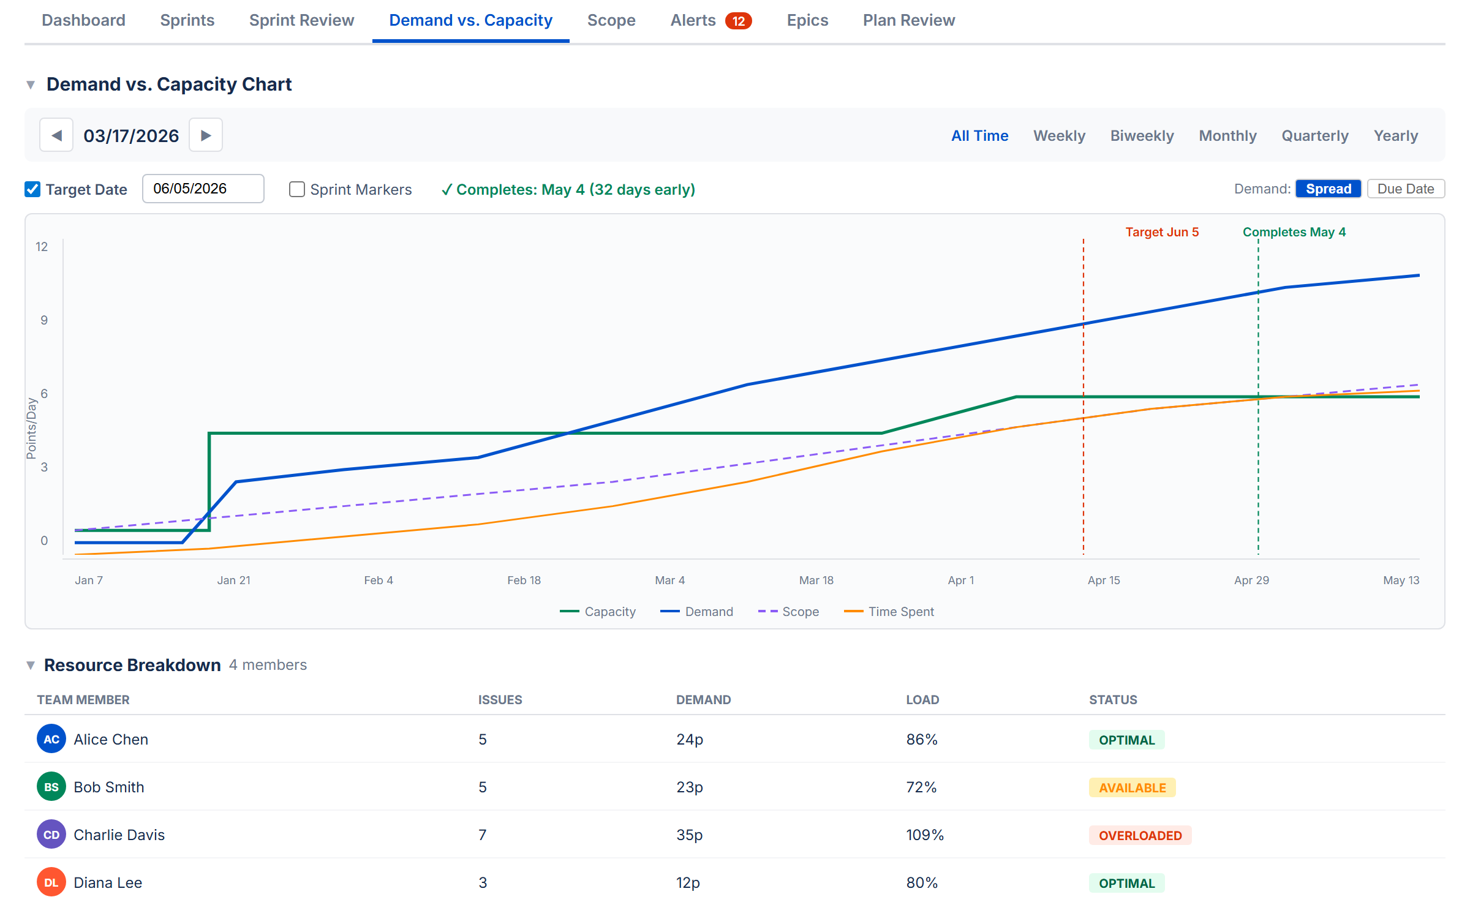The image size is (1470, 905).
Task: Open the Sprint Review tab
Action: pos(301,20)
